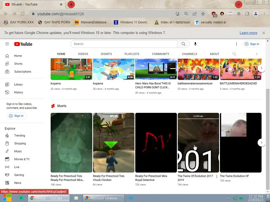The width and height of the screenshot is (270, 202).
Task: Advance the videos row with its next arrow
Action: (x=261, y=68)
